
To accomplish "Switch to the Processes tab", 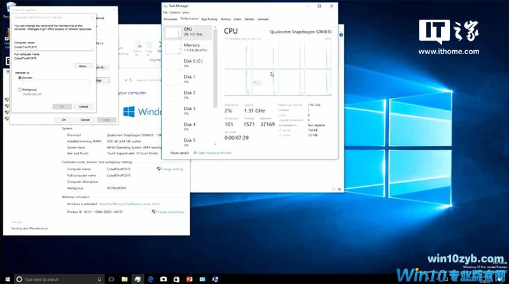I will tap(171, 19).
